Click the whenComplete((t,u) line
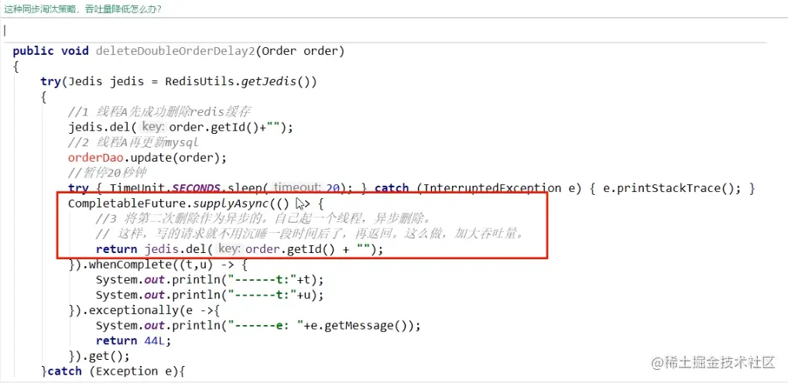 [x=158, y=265]
